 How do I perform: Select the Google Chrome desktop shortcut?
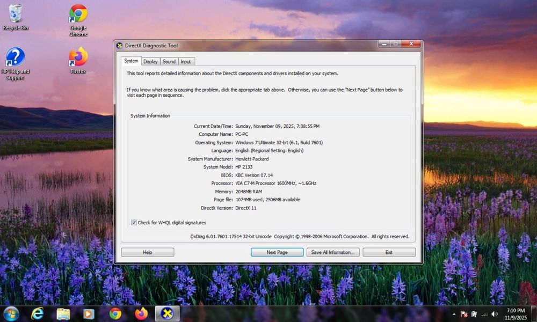[78, 20]
